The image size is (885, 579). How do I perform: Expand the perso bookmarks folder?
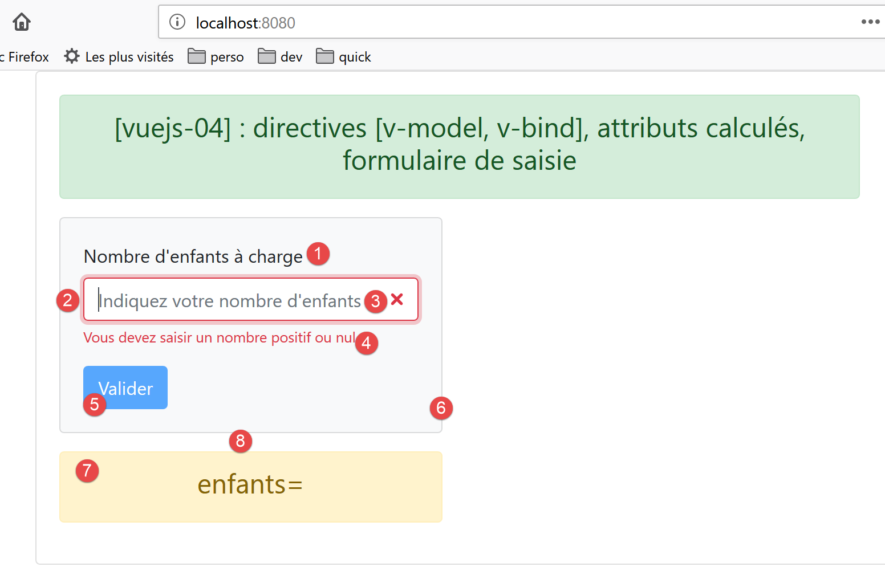point(216,57)
